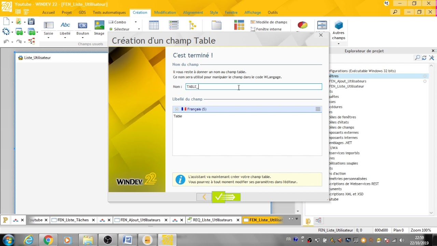
Task: Open the Tests automatiques tab
Action: coord(109,13)
